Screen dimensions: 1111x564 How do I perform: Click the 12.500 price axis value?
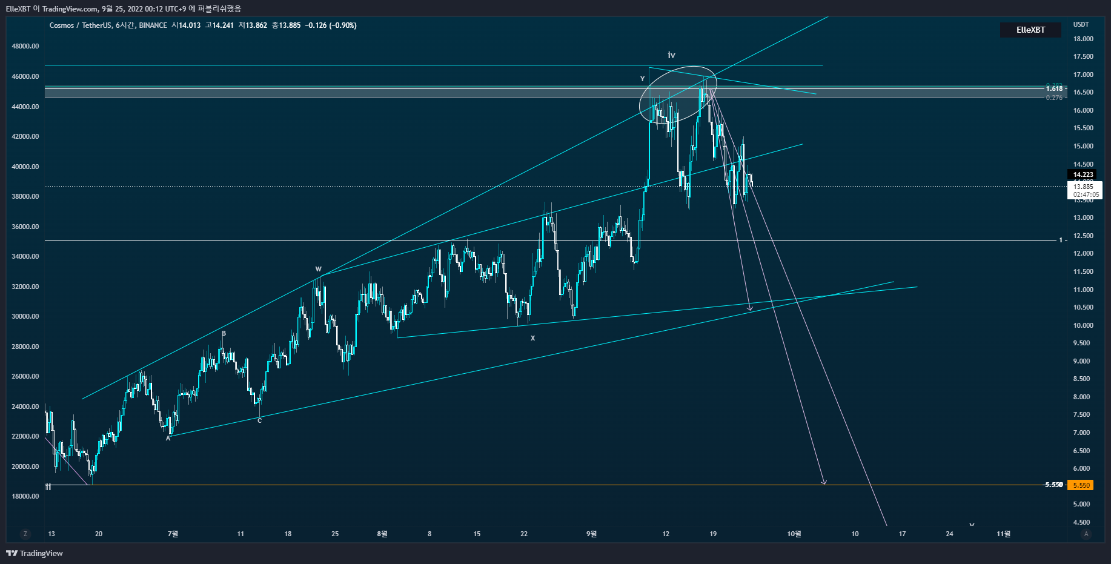point(1083,236)
